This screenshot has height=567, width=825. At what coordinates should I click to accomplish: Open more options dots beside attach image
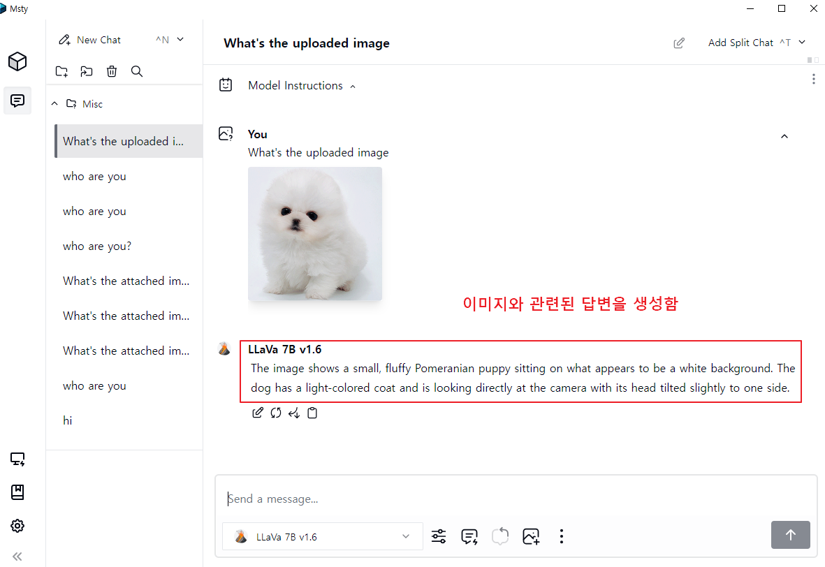pos(562,536)
